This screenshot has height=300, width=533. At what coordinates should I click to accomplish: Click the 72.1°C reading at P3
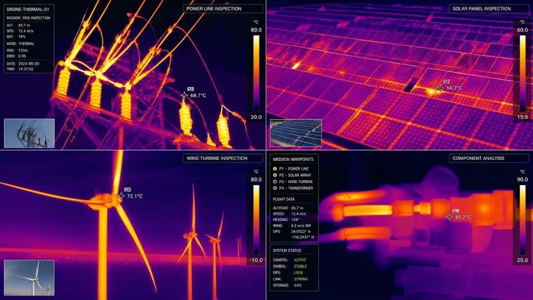coord(135,196)
